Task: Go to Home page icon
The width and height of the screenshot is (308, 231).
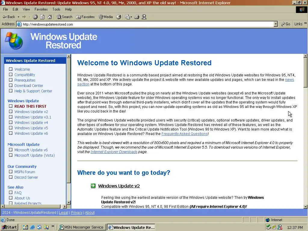Action: 50,17
